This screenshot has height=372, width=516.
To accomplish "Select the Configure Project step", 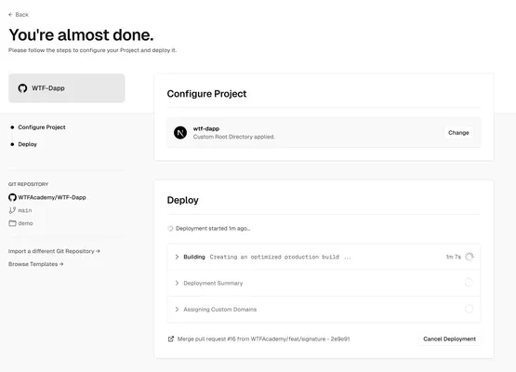I will click(x=42, y=127).
